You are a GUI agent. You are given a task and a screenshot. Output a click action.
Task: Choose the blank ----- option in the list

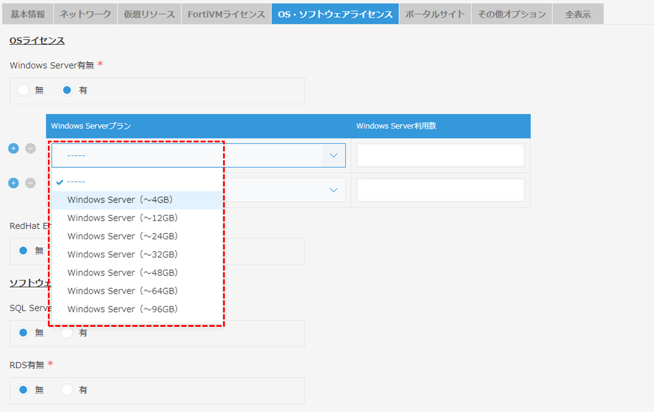137,182
